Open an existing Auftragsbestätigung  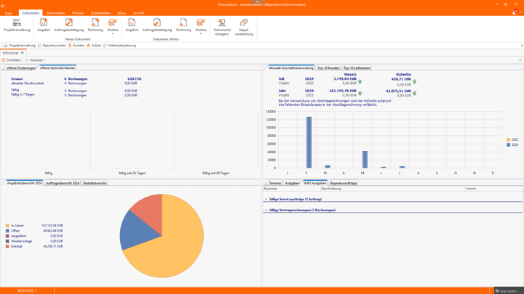(x=156, y=25)
